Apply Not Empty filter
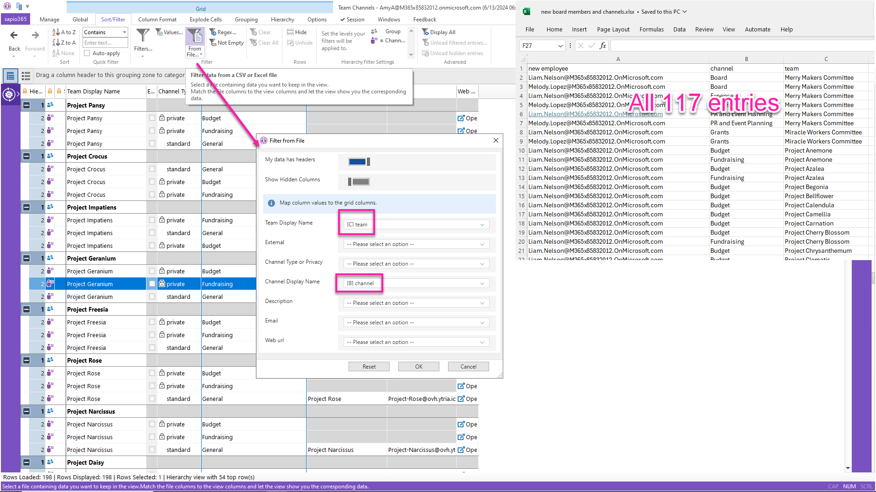The width and height of the screenshot is (876, 492). pos(227,43)
